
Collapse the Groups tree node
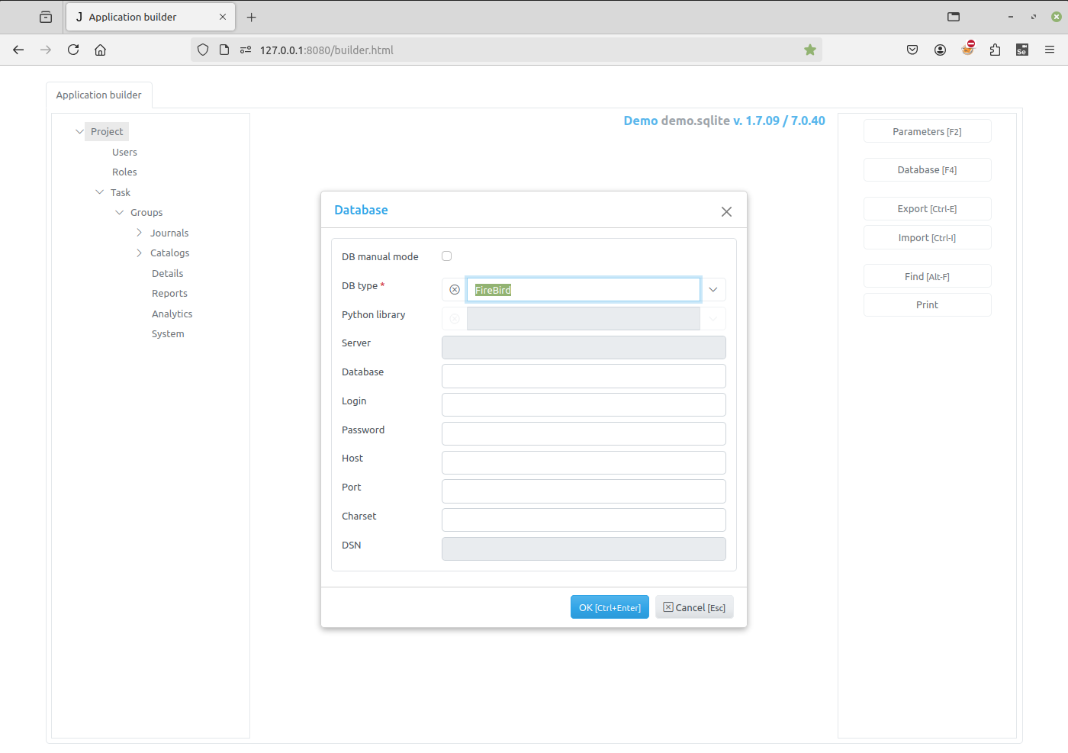tap(120, 213)
